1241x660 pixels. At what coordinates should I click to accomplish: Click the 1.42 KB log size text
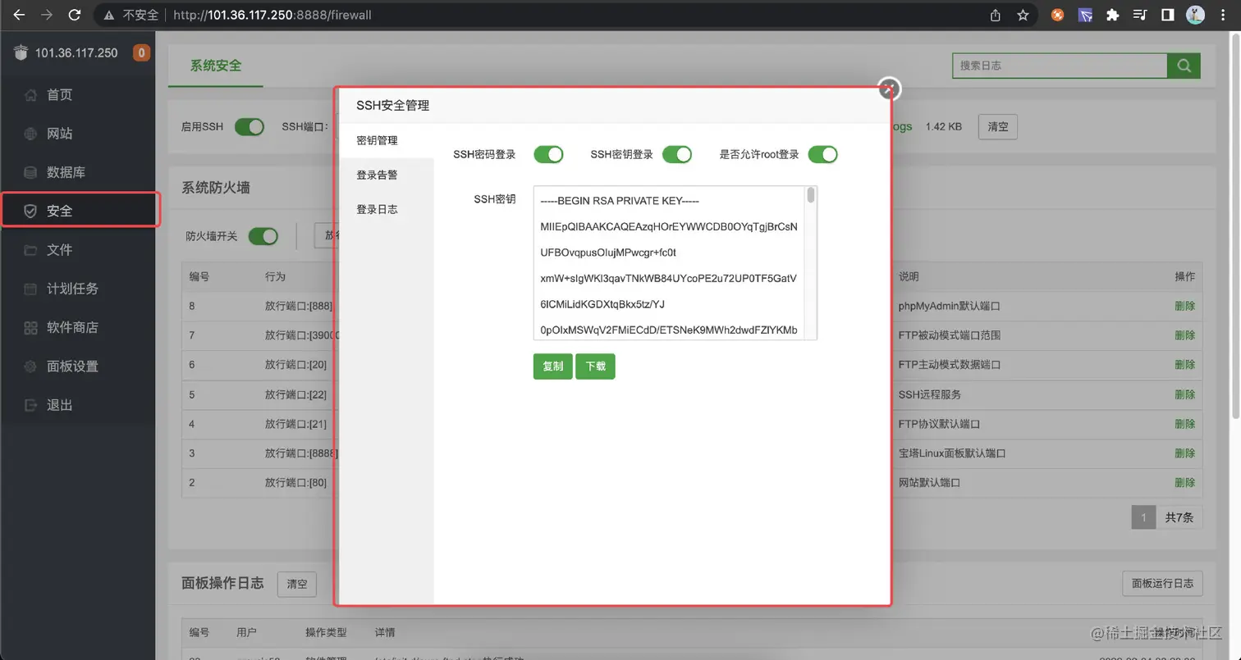pyautogui.click(x=943, y=127)
